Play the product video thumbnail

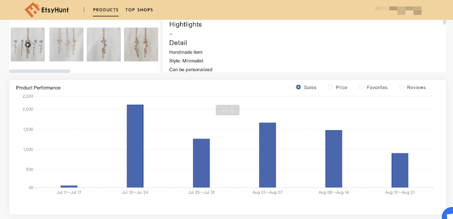28,45
